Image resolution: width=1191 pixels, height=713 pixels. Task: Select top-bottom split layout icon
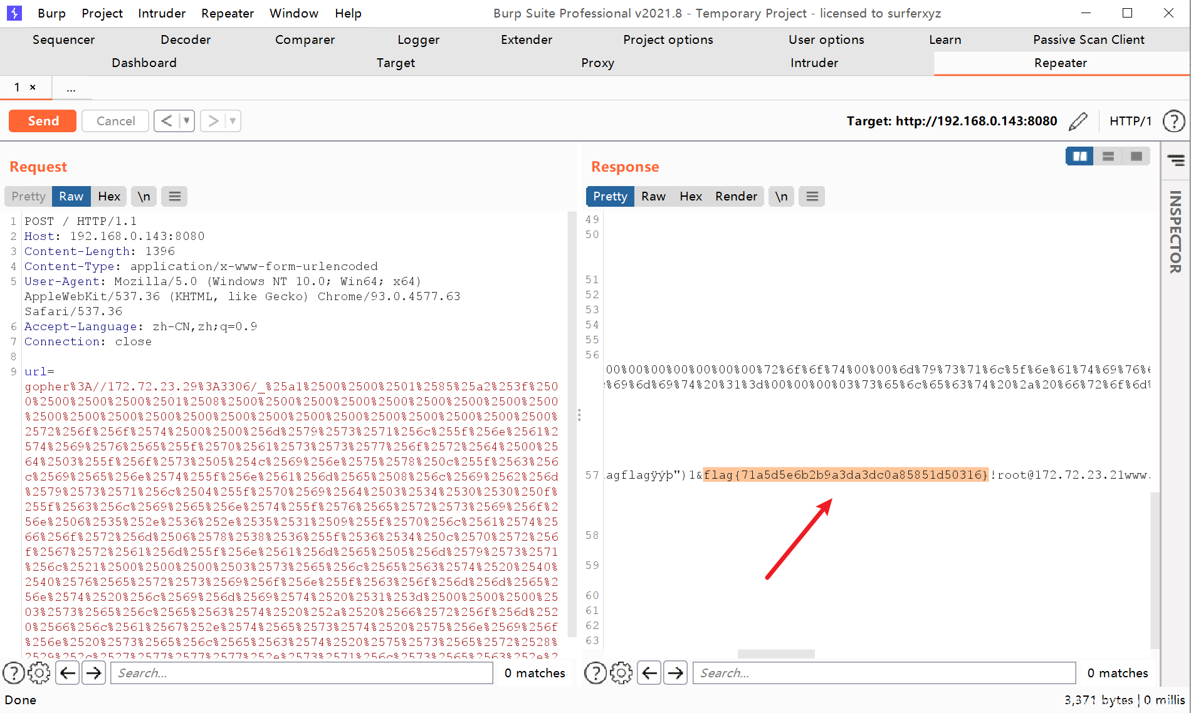(1108, 156)
